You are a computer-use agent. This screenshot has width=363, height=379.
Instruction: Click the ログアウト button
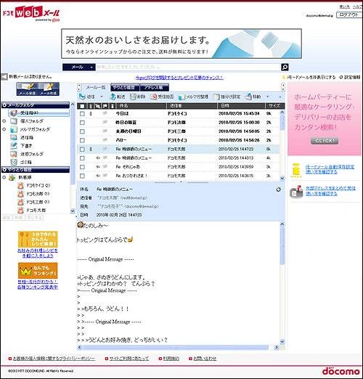click(x=348, y=15)
